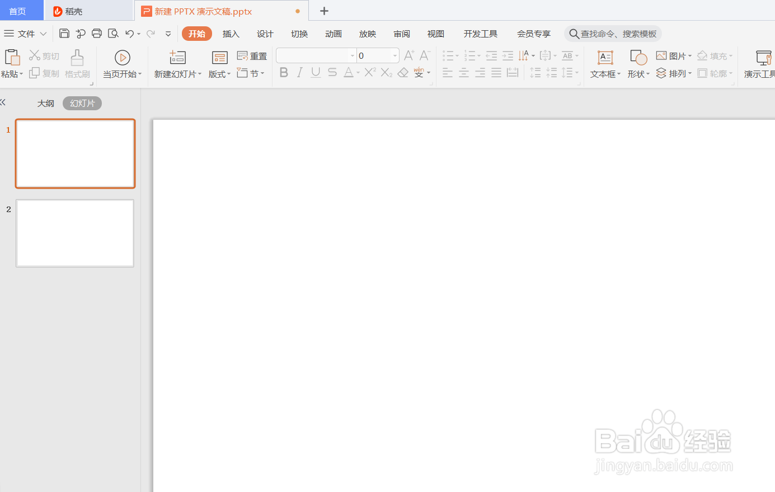
Task: Click the Increase Indent icon
Action: click(x=508, y=55)
